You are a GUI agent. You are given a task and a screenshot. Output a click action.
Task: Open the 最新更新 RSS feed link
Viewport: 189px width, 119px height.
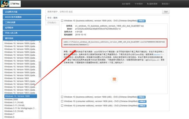click(152, 4)
